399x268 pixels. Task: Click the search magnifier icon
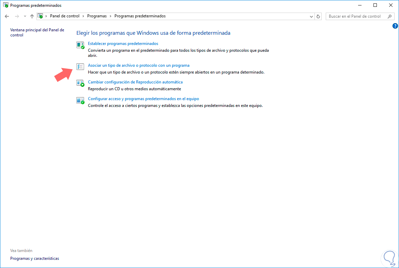(389, 16)
